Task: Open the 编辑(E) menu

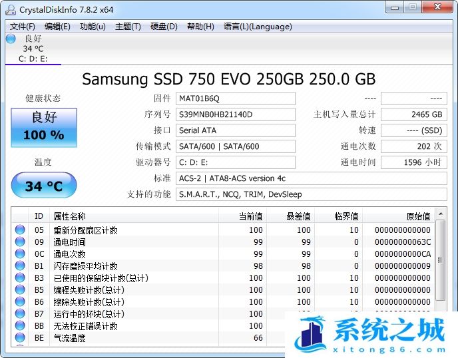Action: (57, 27)
